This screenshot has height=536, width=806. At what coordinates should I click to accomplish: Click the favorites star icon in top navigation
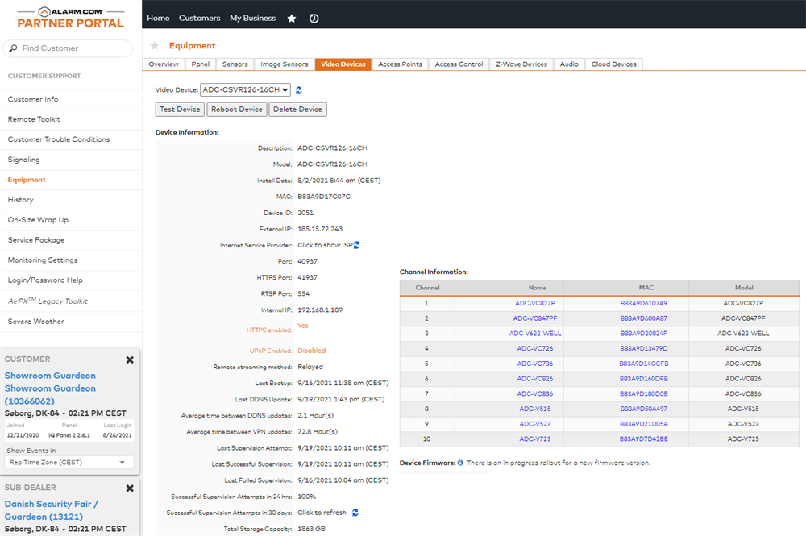(292, 19)
